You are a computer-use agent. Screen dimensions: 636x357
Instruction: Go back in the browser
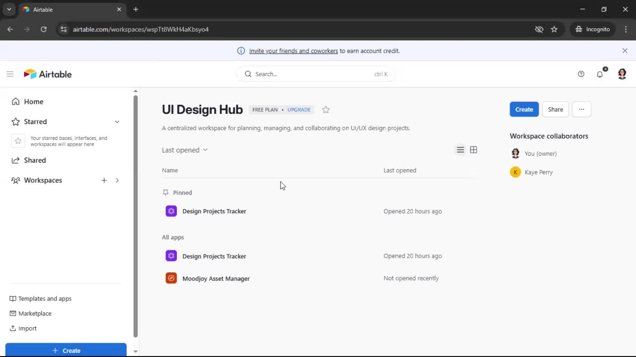10,29
